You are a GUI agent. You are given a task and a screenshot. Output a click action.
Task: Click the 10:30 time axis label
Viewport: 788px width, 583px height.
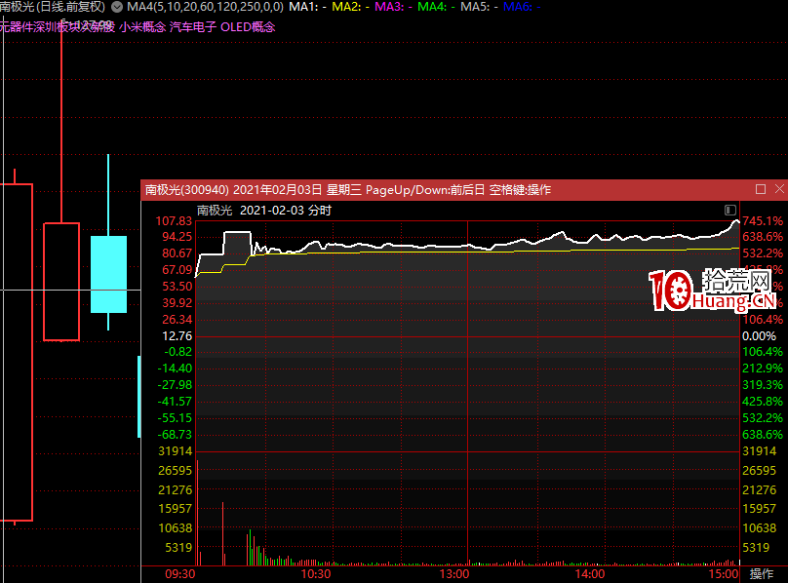point(316,574)
